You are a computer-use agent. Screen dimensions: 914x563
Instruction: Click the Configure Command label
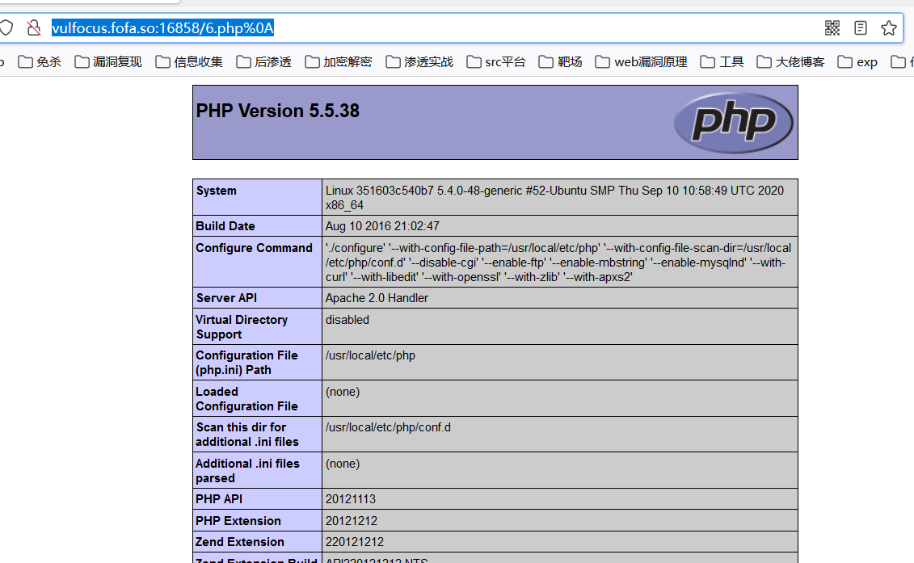point(254,248)
